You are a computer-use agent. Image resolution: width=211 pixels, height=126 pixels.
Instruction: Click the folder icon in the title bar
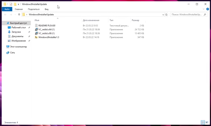tap(5, 4)
